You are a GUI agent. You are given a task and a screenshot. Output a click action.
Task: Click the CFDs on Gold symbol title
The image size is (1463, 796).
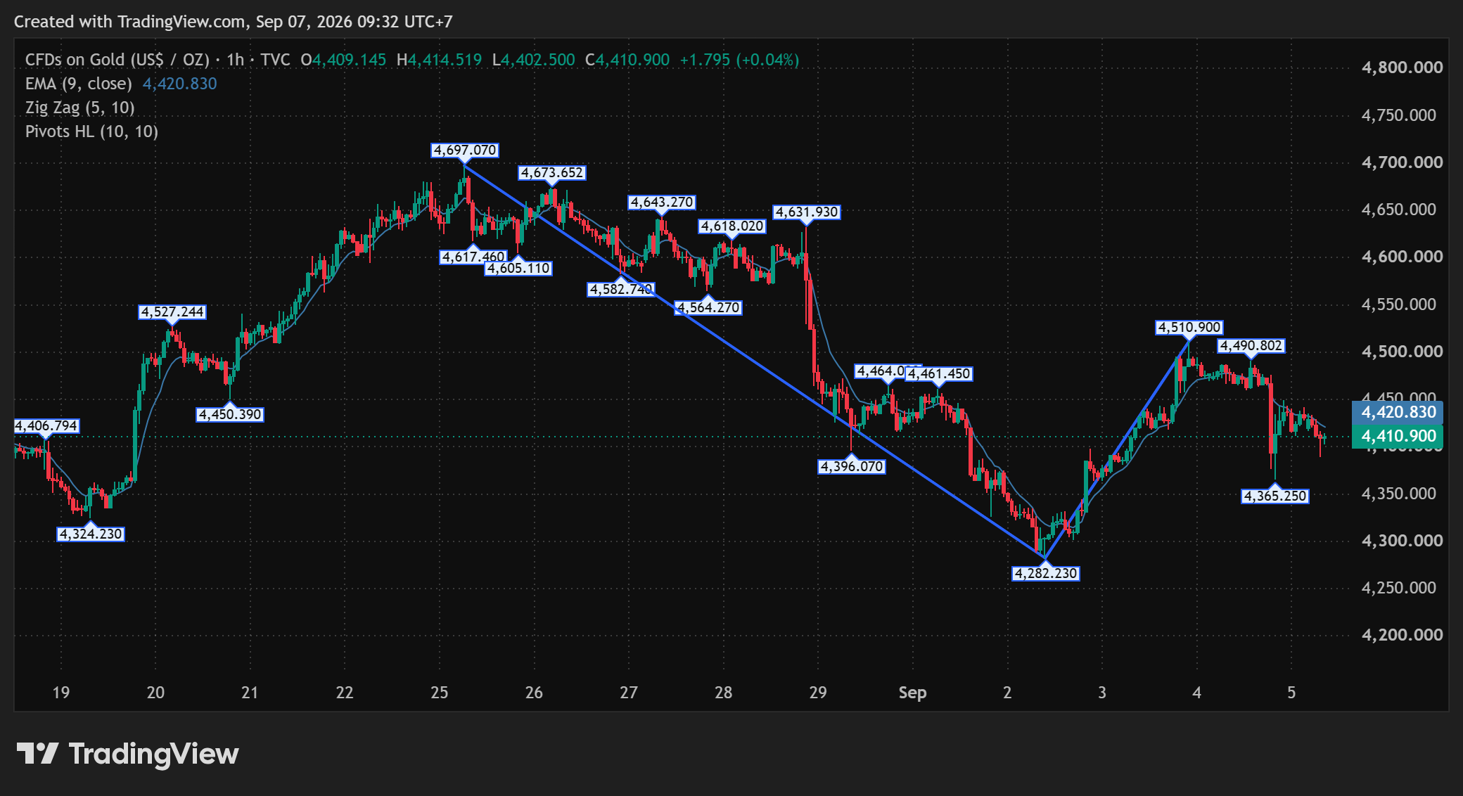point(117,60)
